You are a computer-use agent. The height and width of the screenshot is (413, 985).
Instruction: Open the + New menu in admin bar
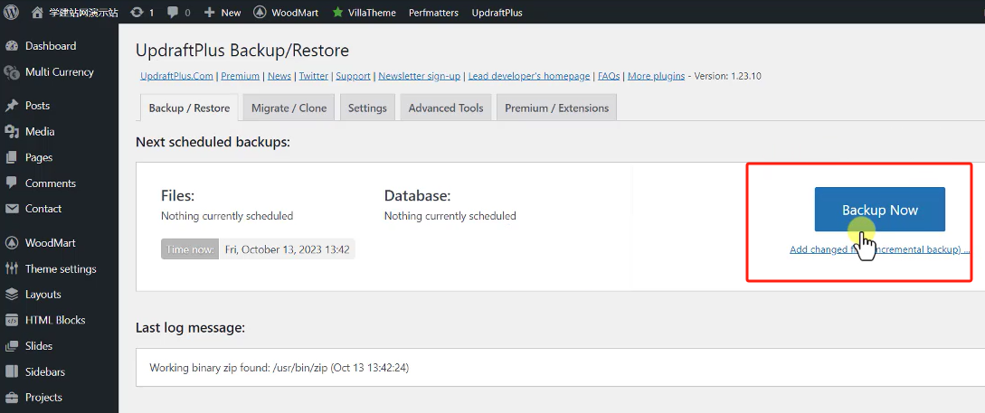(x=223, y=13)
